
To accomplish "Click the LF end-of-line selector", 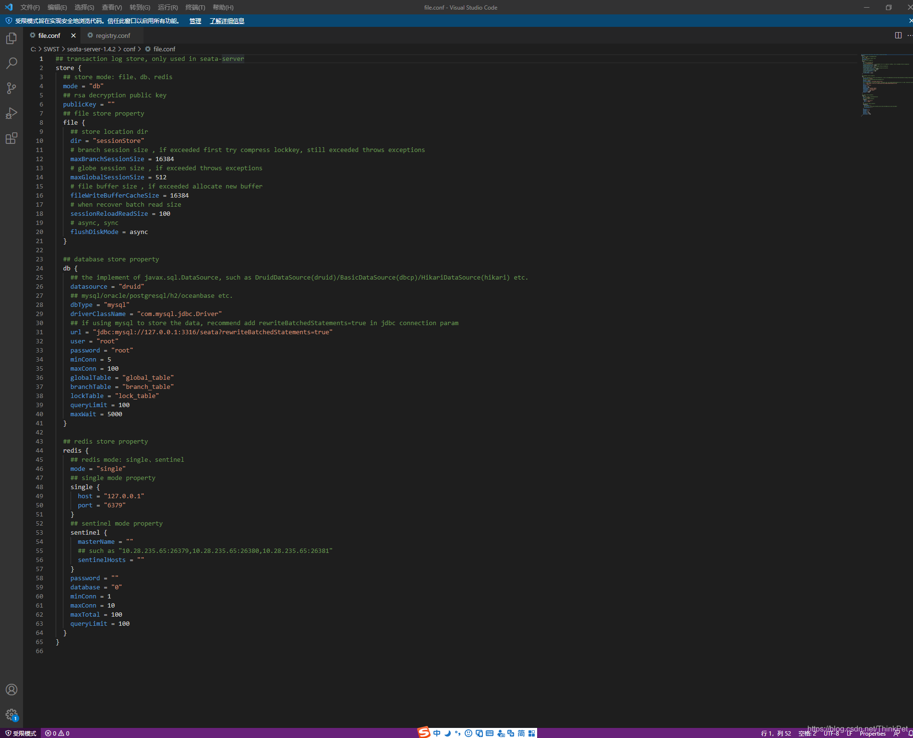I will [849, 733].
